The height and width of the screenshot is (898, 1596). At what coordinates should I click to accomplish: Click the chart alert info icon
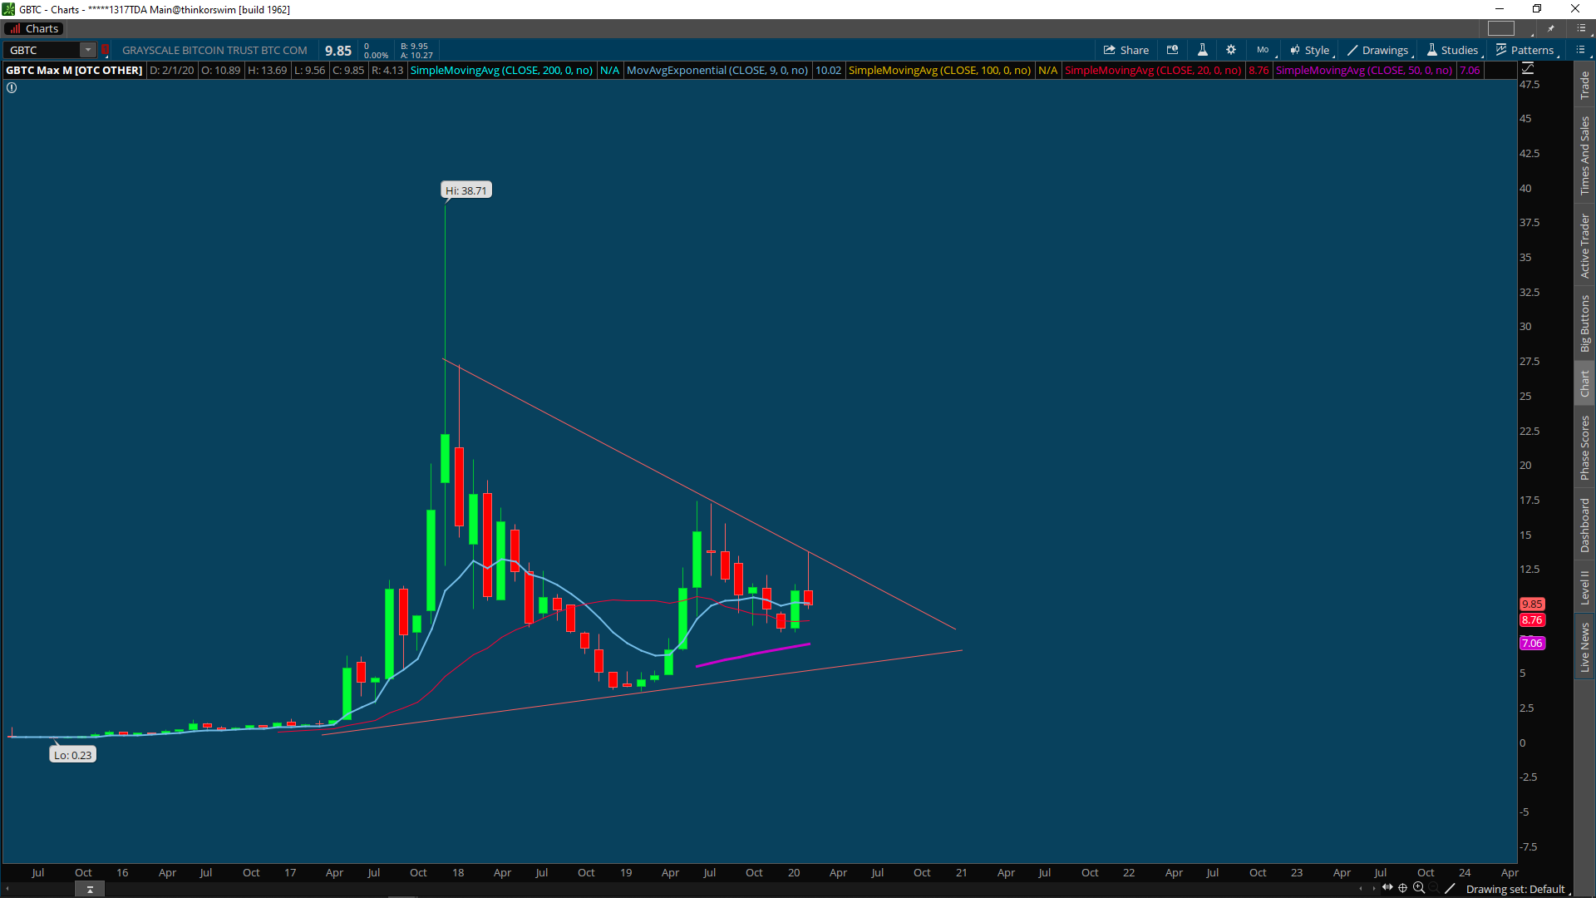click(x=12, y=87)
